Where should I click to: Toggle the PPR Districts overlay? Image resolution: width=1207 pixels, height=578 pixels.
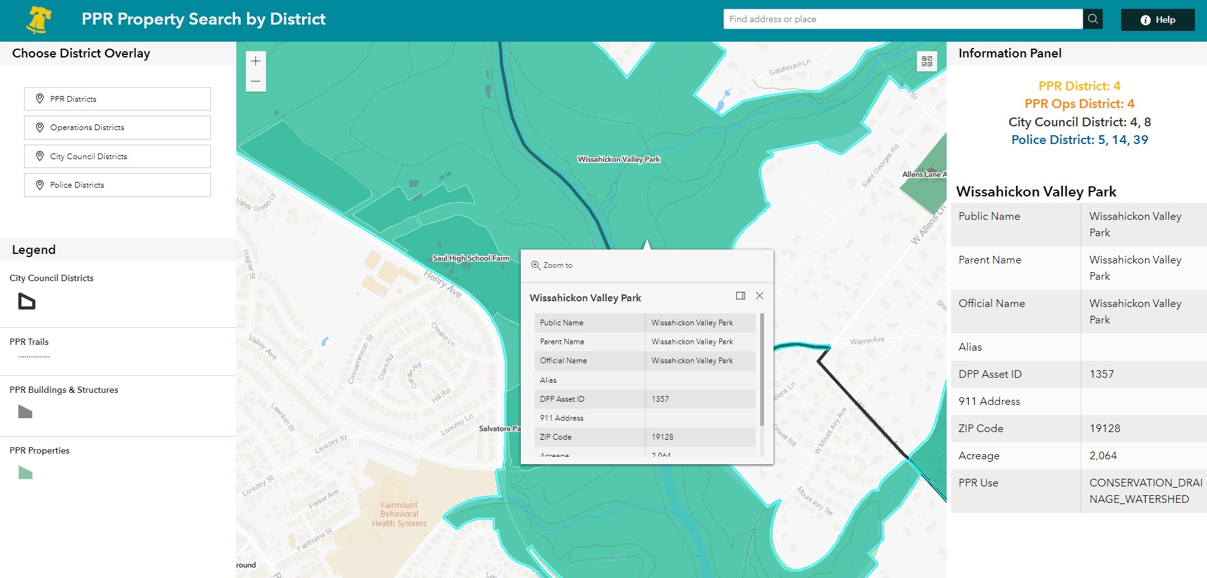coord(118,99)
